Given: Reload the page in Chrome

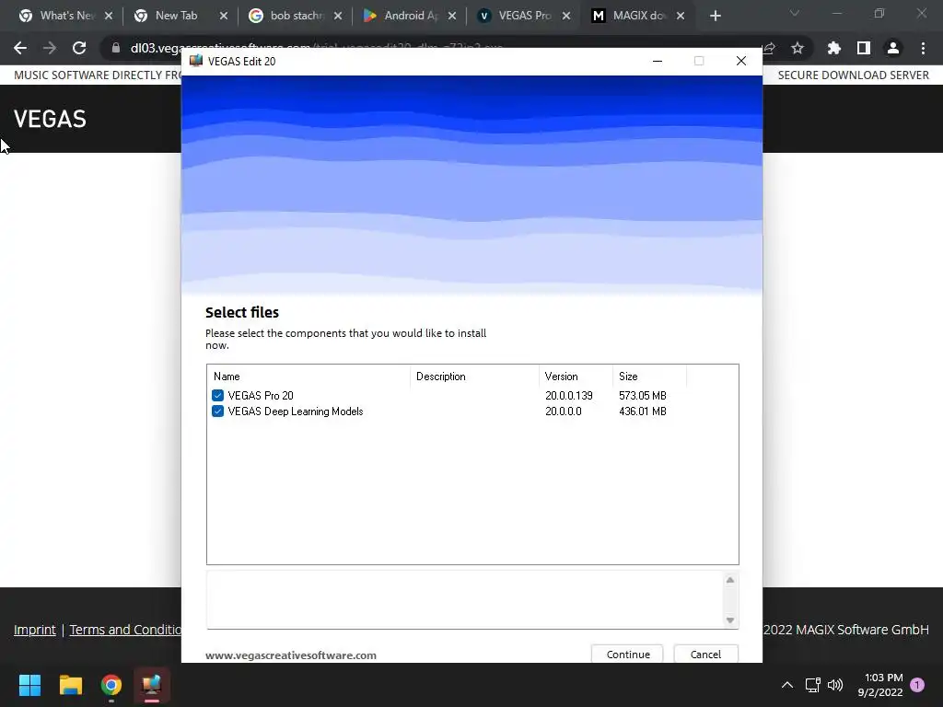Looking at the screenshot, I should point(79,48).
